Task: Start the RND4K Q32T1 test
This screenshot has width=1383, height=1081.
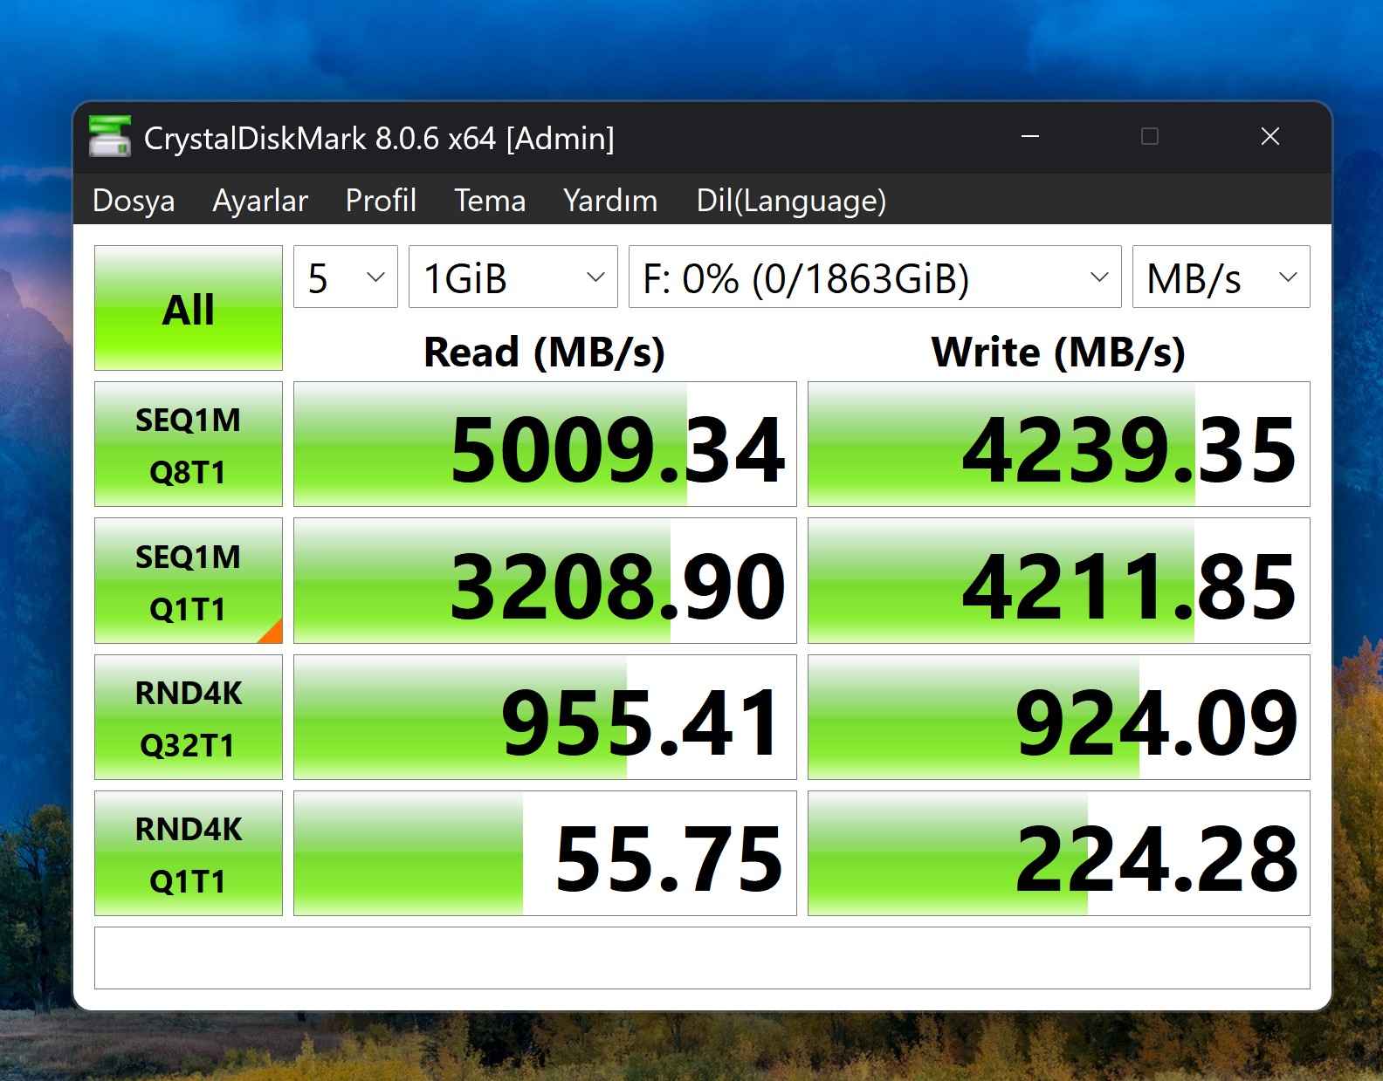Action: pyautogui.click(x=188, y=717)
